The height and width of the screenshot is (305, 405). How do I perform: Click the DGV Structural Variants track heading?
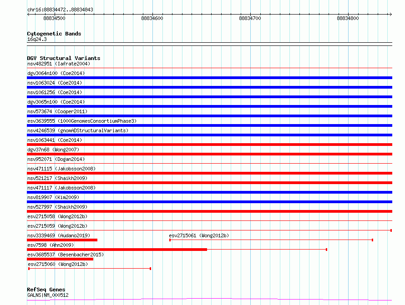pos(64,58)
